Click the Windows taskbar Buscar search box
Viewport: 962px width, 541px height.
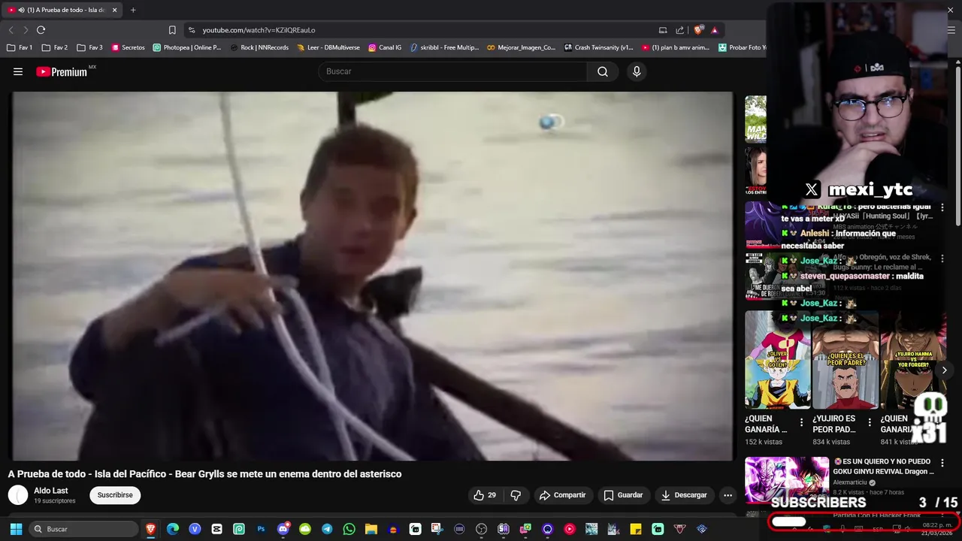(x=84, y=529)
